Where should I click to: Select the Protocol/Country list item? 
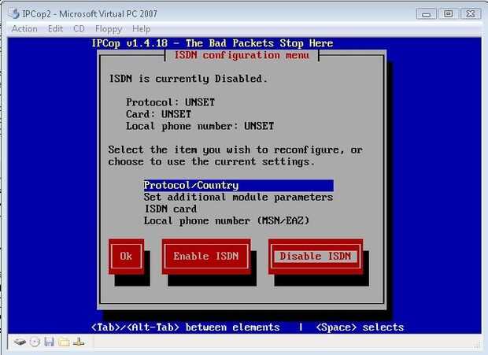point(238,186)
